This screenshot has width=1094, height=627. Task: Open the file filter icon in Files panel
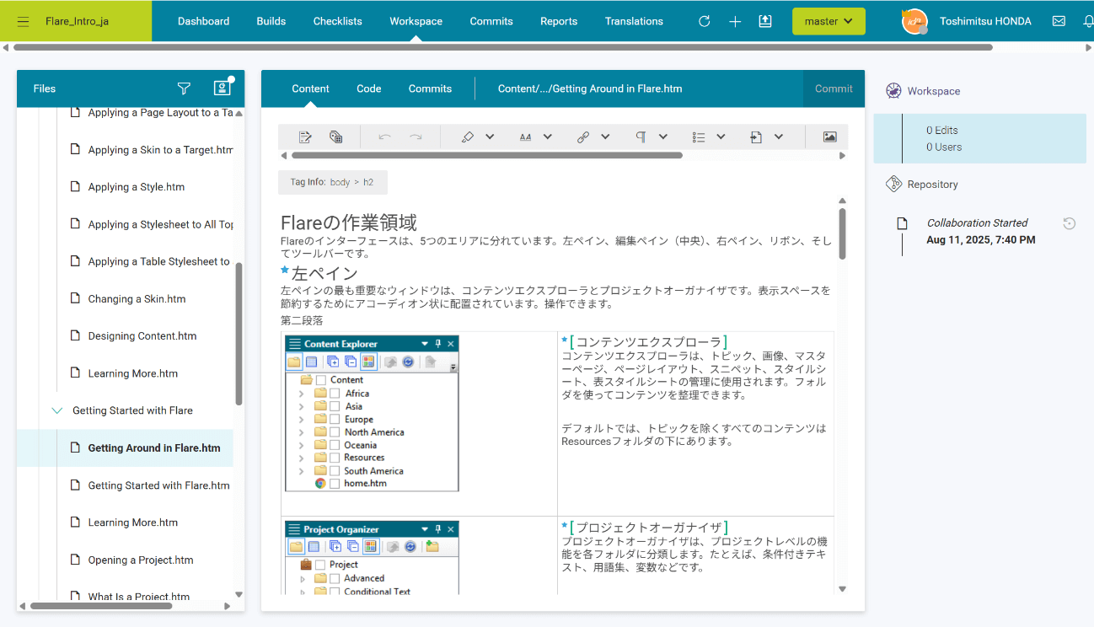tap(184, 88)
